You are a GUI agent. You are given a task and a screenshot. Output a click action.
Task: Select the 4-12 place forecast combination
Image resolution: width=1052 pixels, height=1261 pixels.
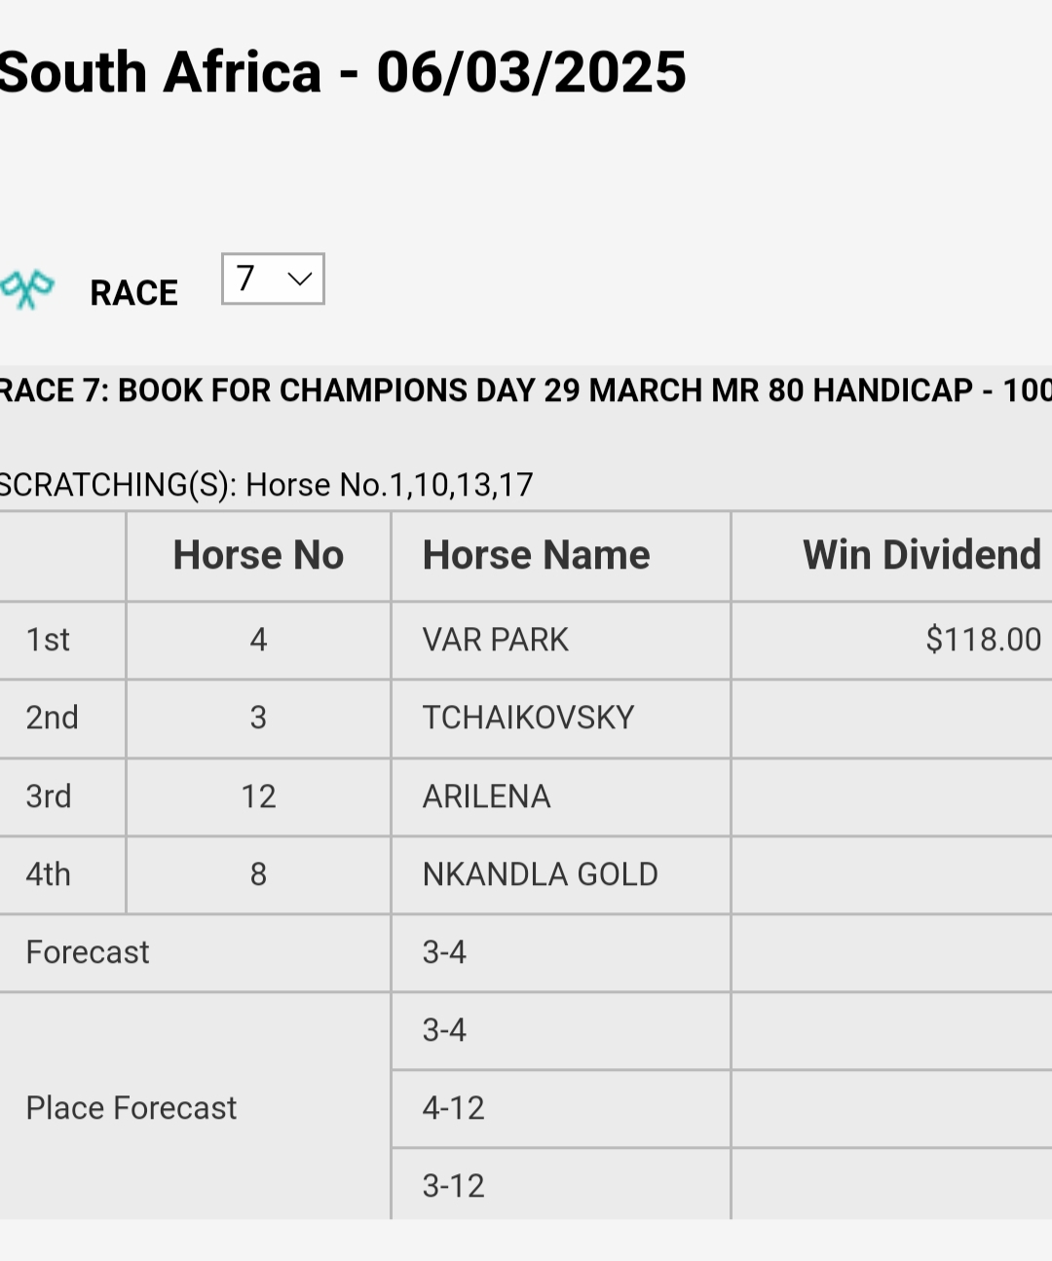(x=453, y=1108)
